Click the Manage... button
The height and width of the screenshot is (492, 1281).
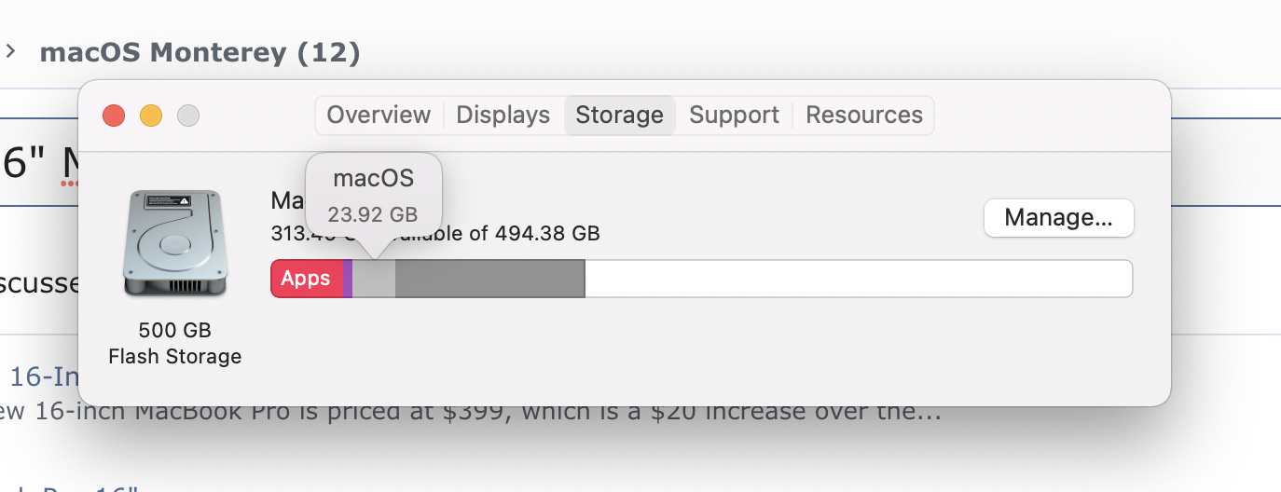click(1058, 219)
